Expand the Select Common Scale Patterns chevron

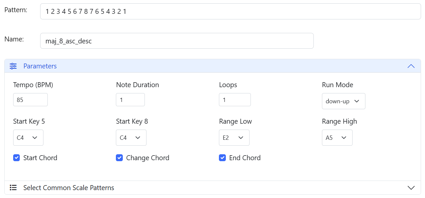coord(411,188)
